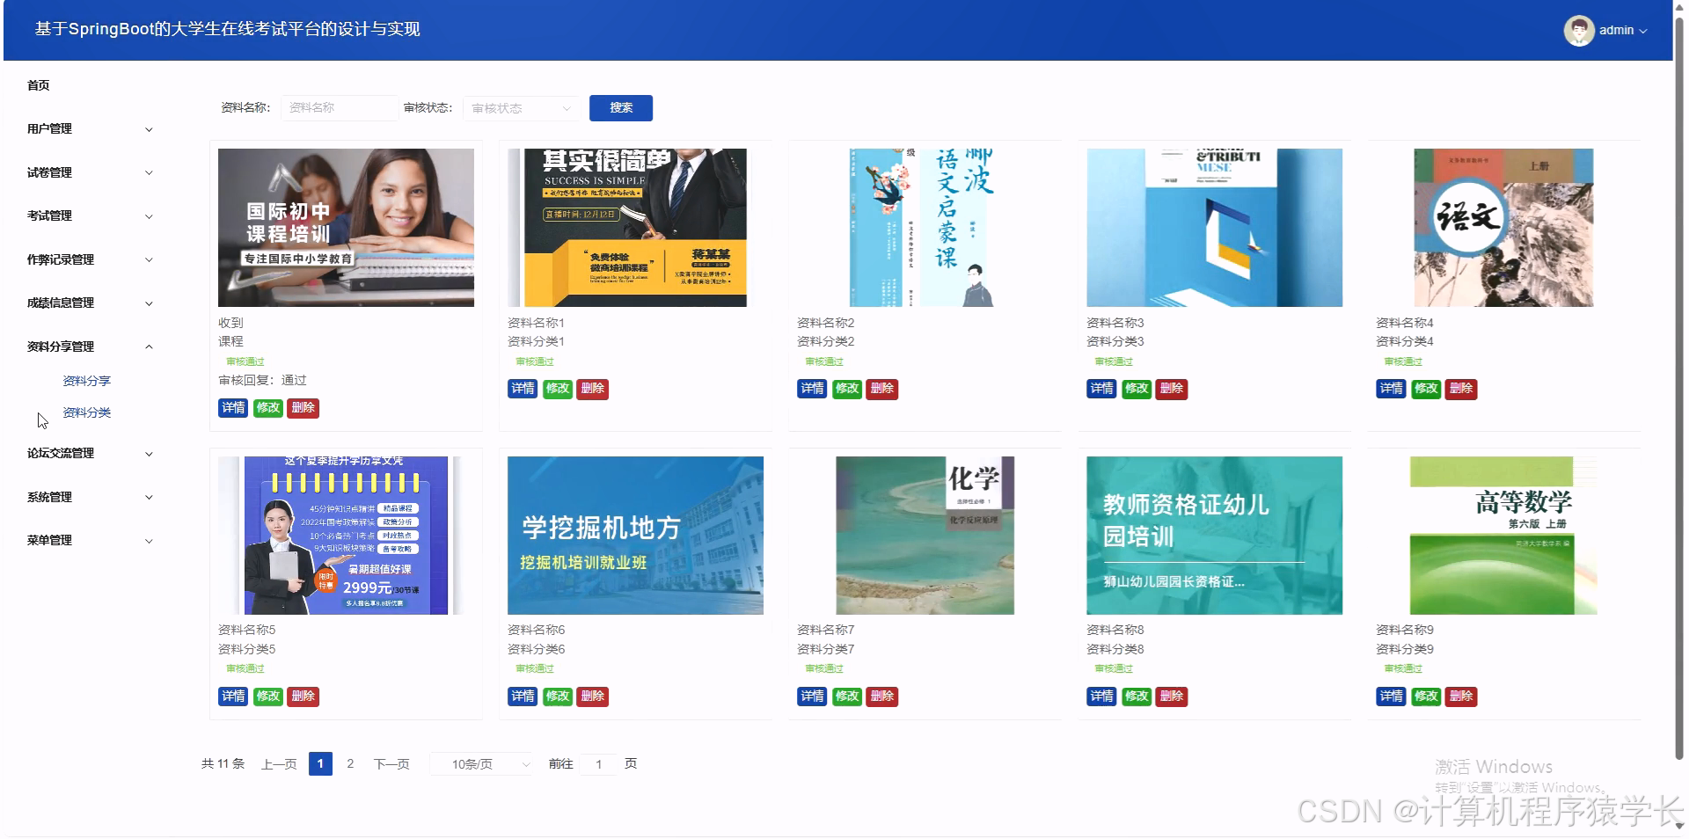
Task: Select the 用户管理 menu label
Action: (x=49, y=128)
